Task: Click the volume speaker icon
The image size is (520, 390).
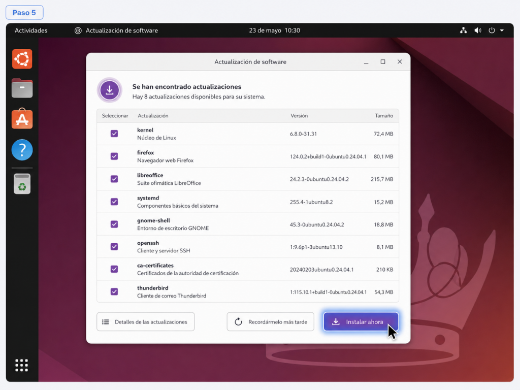Action: (x=477, y=30)
